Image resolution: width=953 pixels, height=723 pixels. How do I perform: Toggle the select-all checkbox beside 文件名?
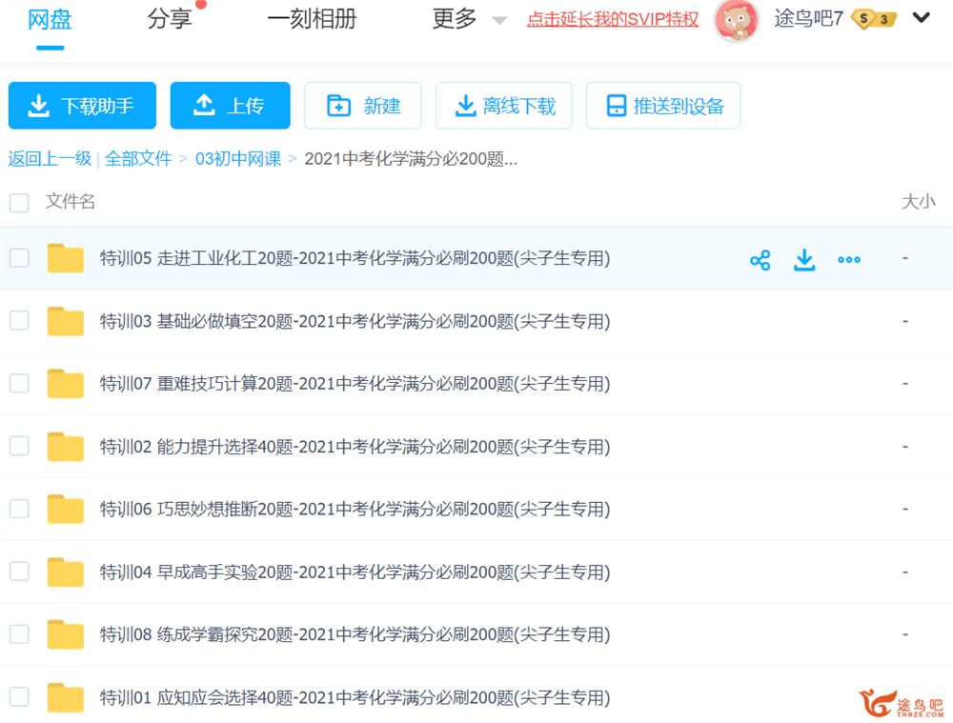19,202
